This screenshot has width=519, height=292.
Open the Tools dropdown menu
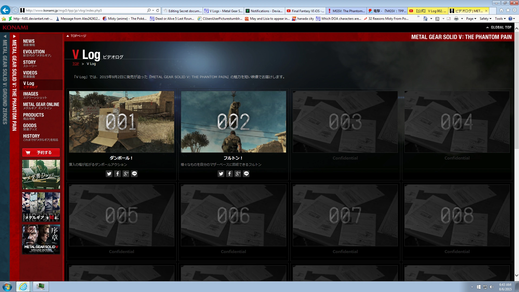click(x=500, y=19)
